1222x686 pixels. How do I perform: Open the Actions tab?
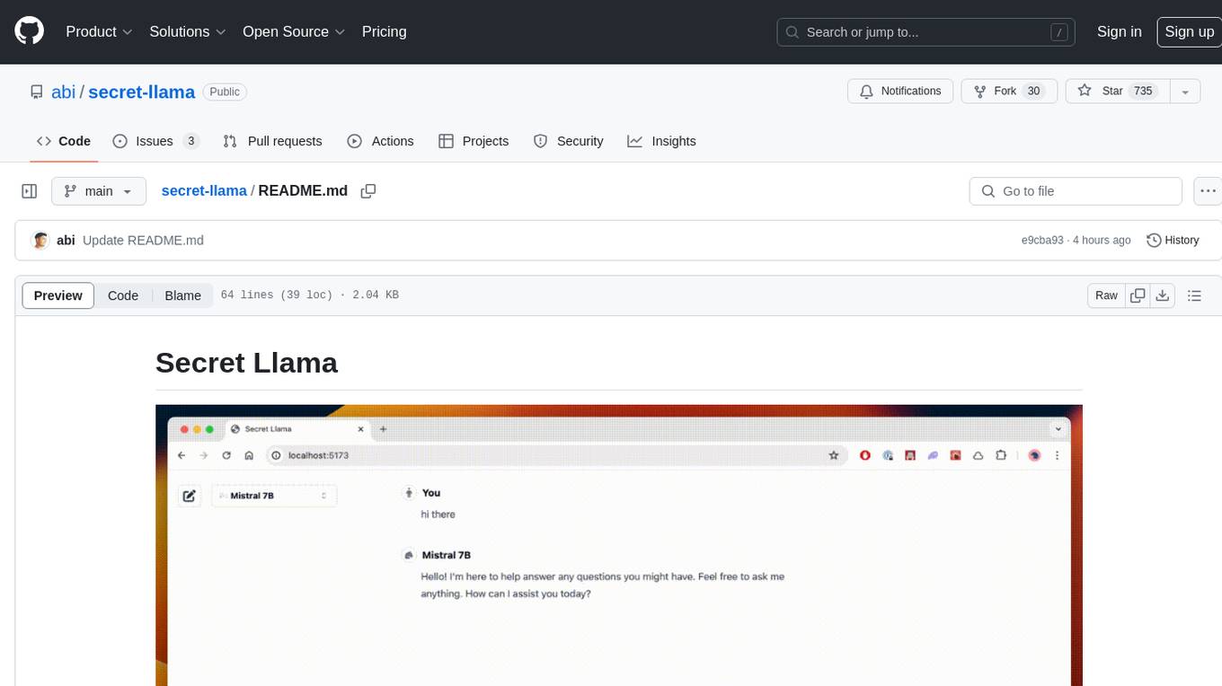(380, 141)
